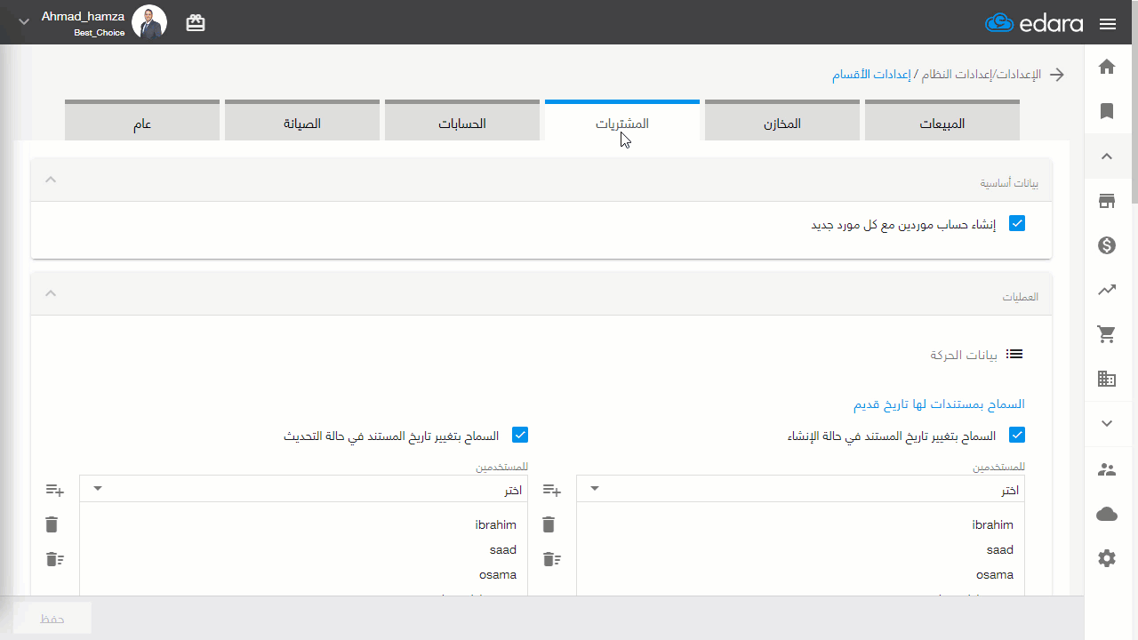Collapse the العمليات section

(51, 293)
